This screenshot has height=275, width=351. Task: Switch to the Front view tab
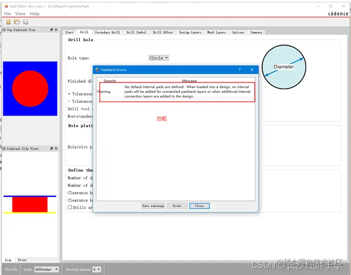22,260
